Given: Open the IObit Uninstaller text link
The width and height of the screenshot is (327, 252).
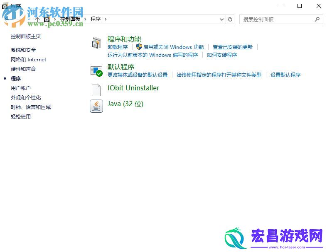Looking at the screenshot, I should click(133, 88).
